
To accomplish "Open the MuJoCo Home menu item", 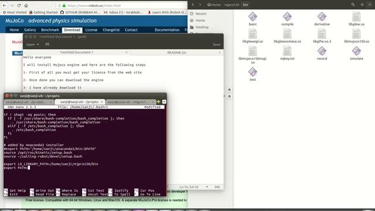I will pyautogui.click(x=14, y=30).
